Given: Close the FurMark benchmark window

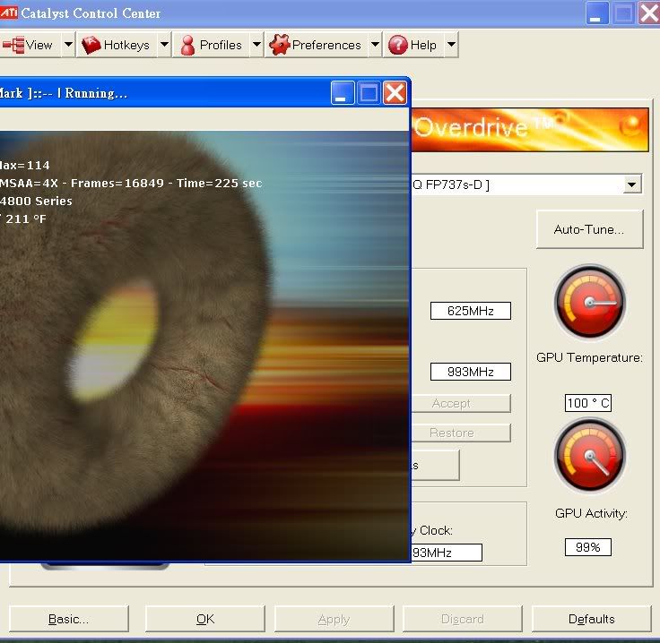Looking at the screenshot, I should click(x=395, y=92).
